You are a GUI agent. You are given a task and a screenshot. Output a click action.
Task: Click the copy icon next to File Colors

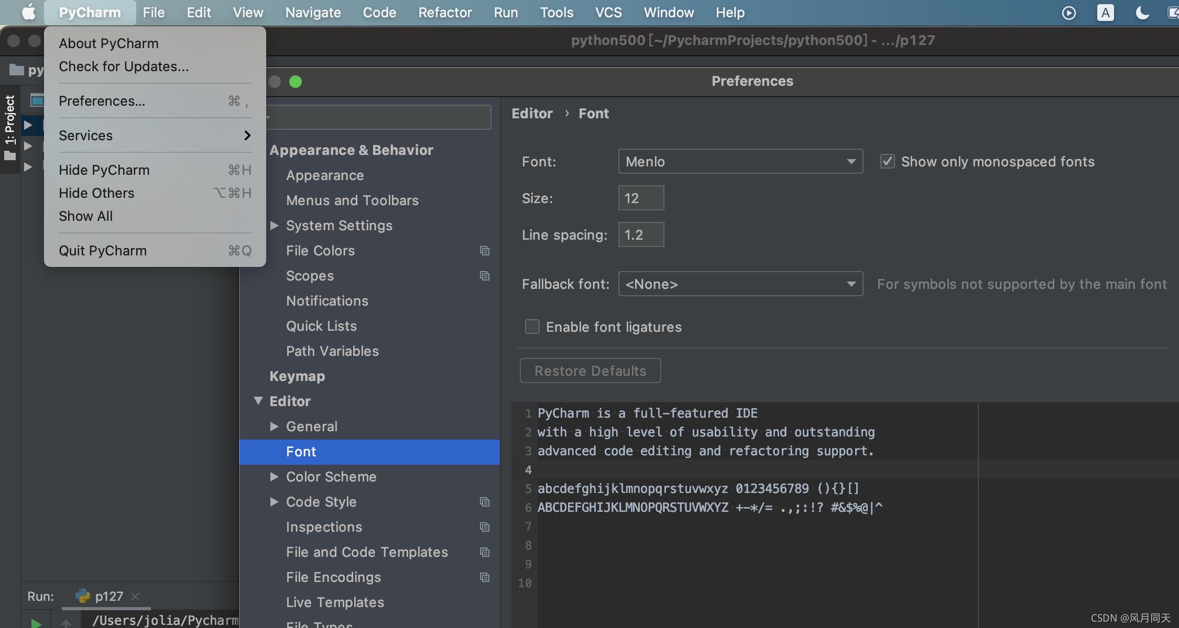click(x=485, y=251)
